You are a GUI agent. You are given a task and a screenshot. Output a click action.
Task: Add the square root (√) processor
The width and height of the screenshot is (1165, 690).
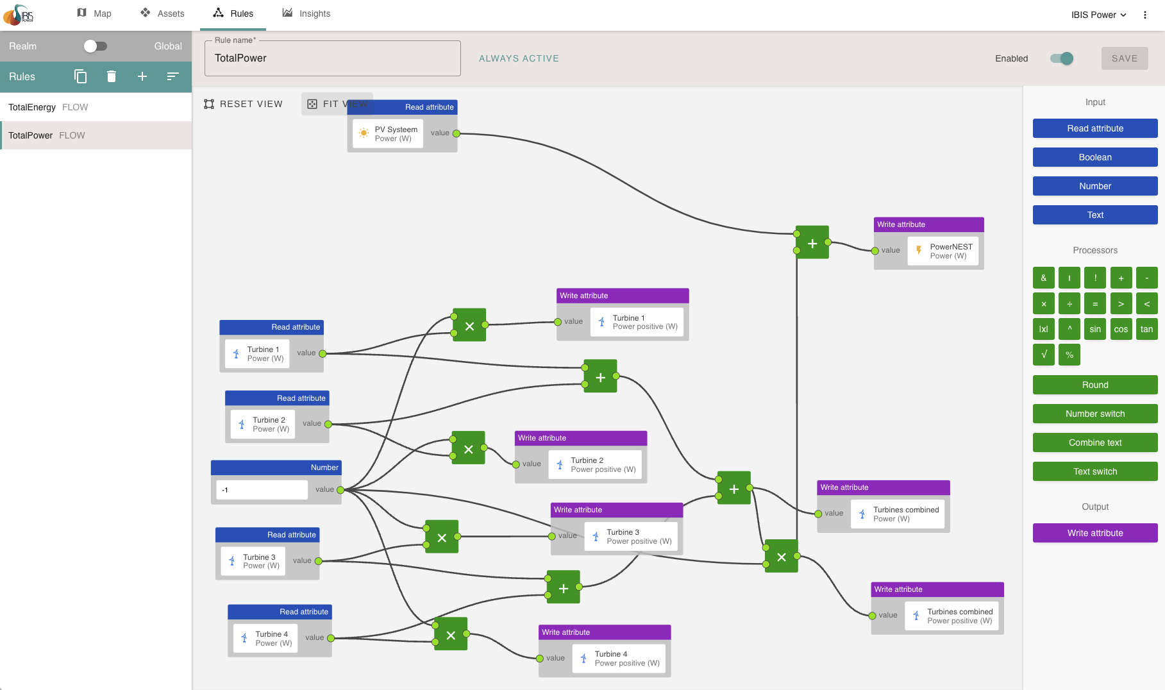click(x=1044, y=355)
